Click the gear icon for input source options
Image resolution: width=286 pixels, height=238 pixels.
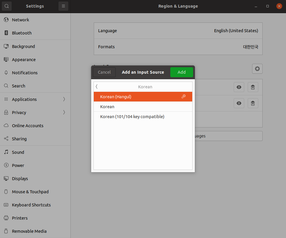[257, 69]
